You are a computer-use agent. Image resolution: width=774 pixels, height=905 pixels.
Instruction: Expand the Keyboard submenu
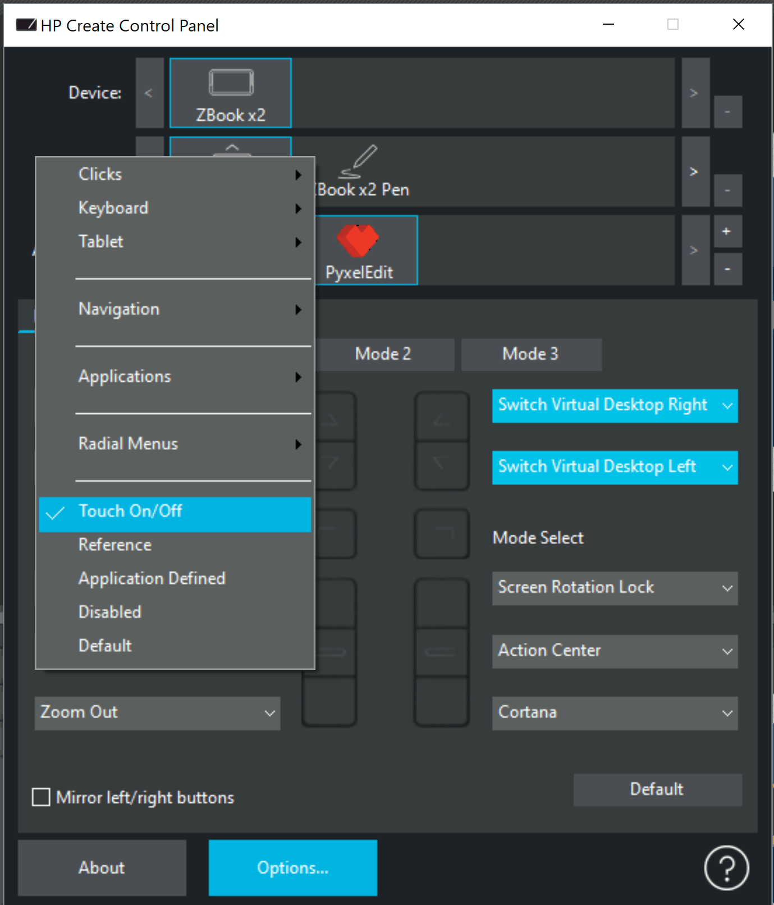(x=175, y=208)
